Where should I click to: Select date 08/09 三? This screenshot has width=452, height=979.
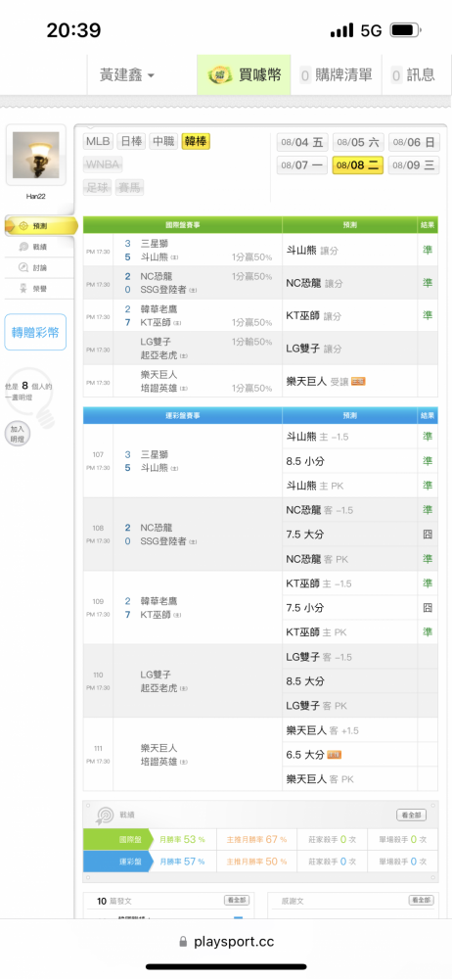[x=413, y=165]
